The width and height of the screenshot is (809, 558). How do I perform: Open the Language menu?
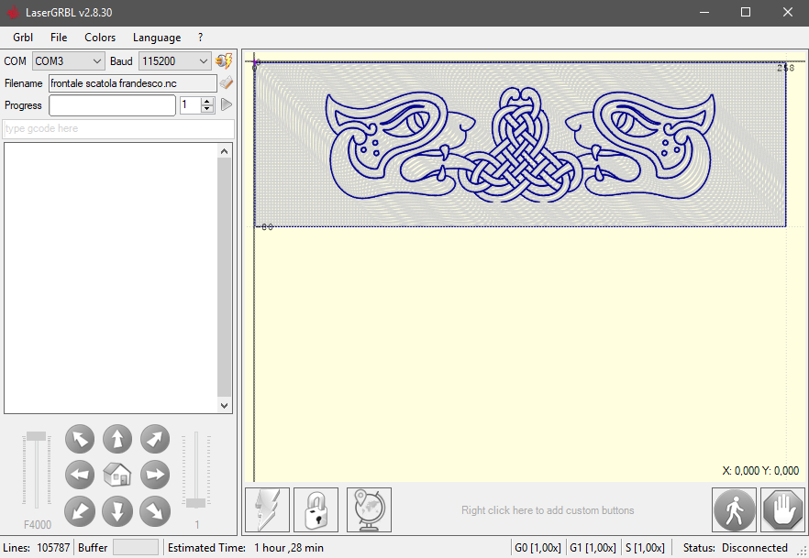(x=157, y=38)
